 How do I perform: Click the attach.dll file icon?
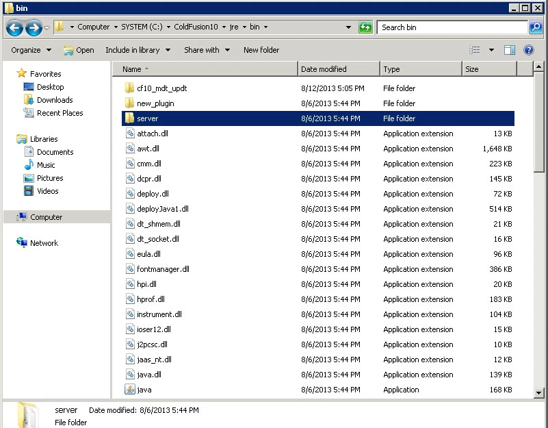(130, 134)
